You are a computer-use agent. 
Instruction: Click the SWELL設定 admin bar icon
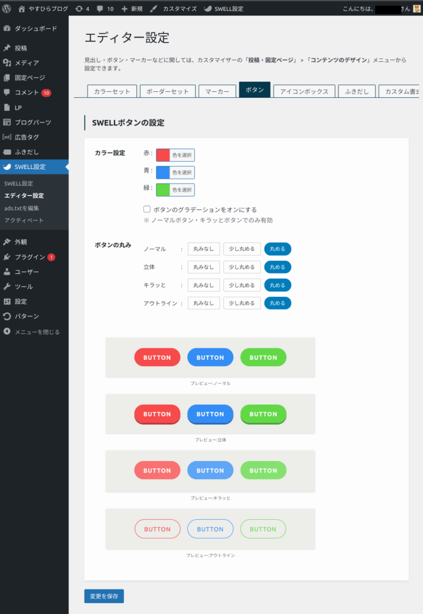click(x=208, y=8)
